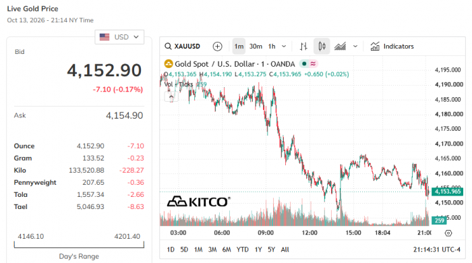Click the Kitco logo on the chart
Image resolution: width=472 pixels, height=263 pixels.
199,202
